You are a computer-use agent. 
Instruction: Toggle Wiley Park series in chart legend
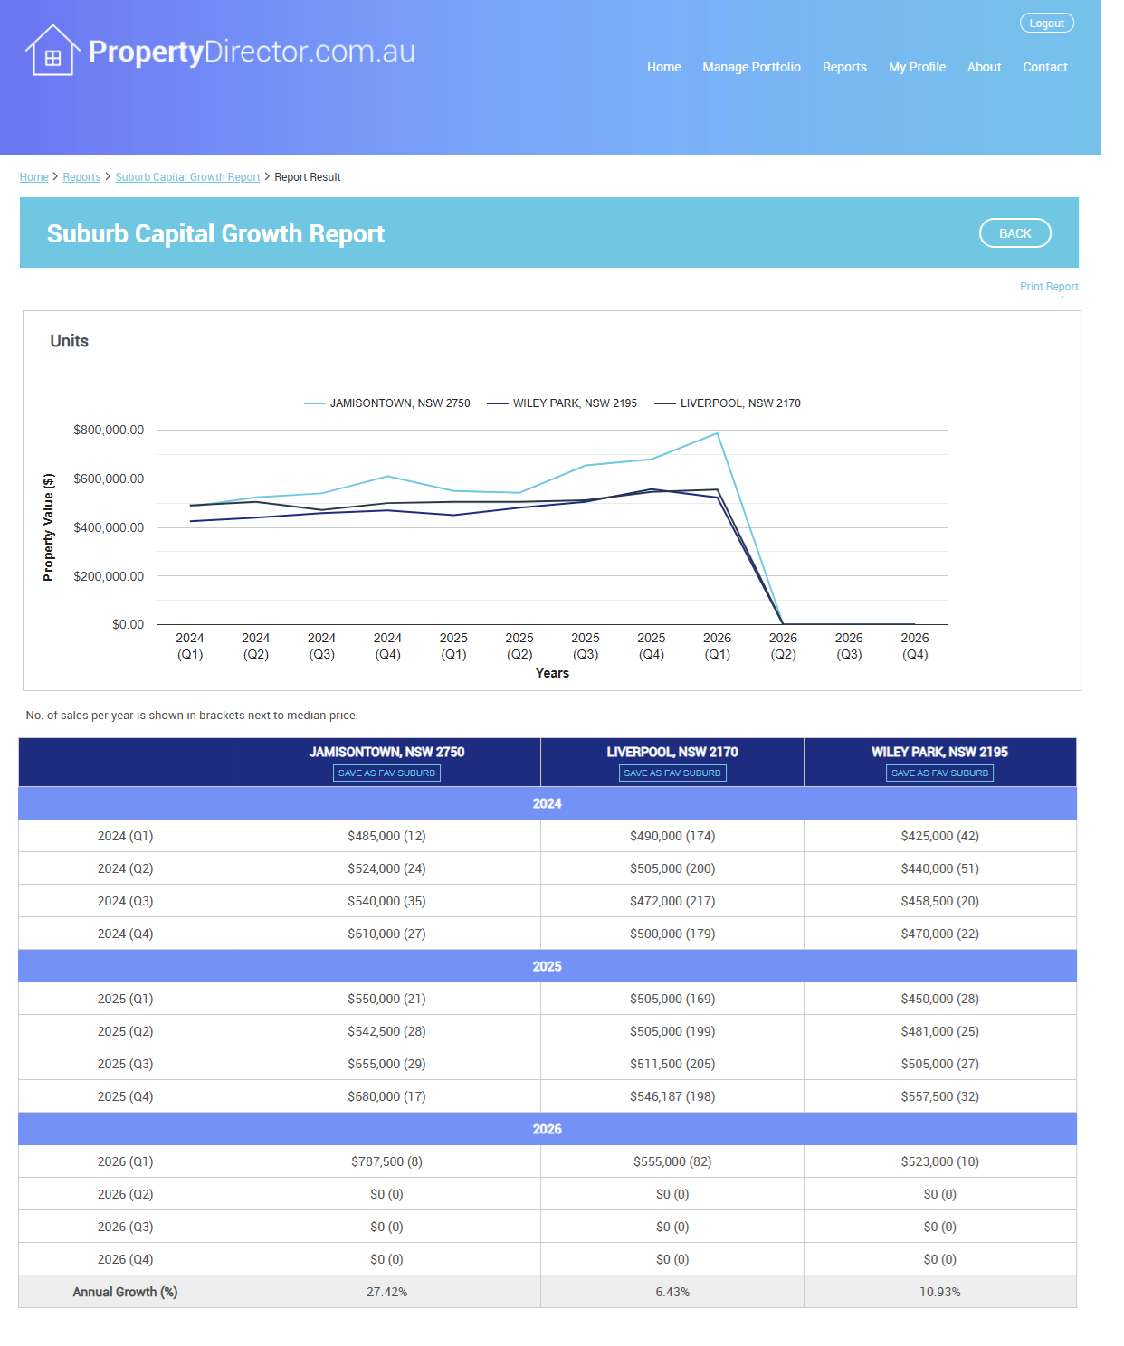pyautogui.click(x=562, y=403)
